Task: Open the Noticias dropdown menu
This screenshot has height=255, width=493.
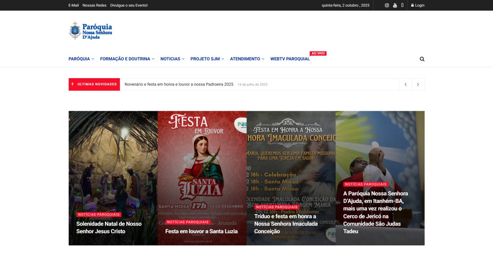Action: tap(172, 59)
